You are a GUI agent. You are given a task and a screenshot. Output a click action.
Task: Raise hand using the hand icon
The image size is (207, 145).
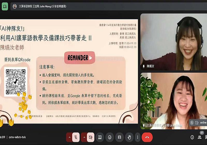pyautogui.click(x=129, y=137)
